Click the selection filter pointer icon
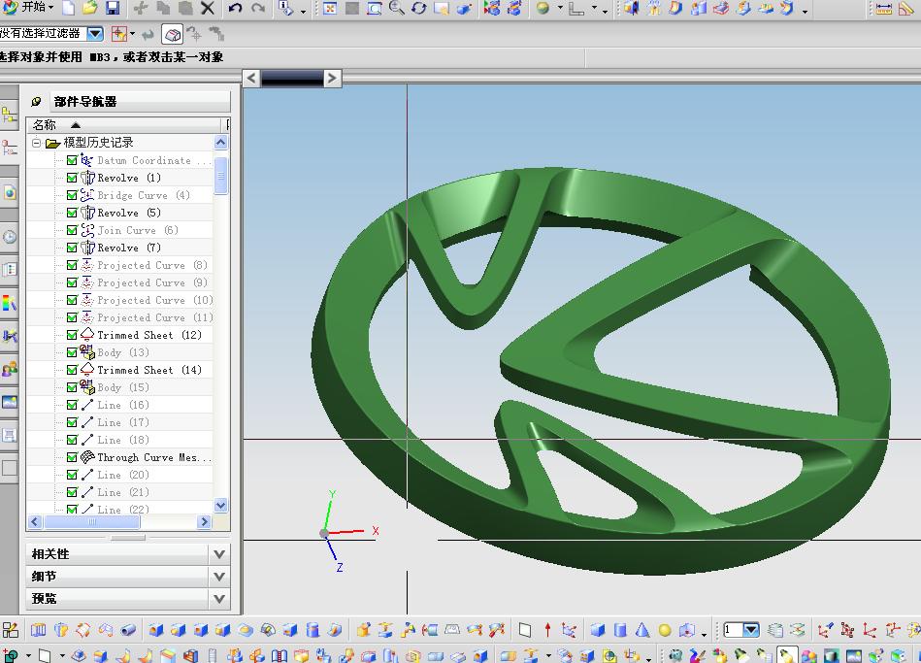The width and height of the screenshot is (921, 663). click(x=119, y=34)
